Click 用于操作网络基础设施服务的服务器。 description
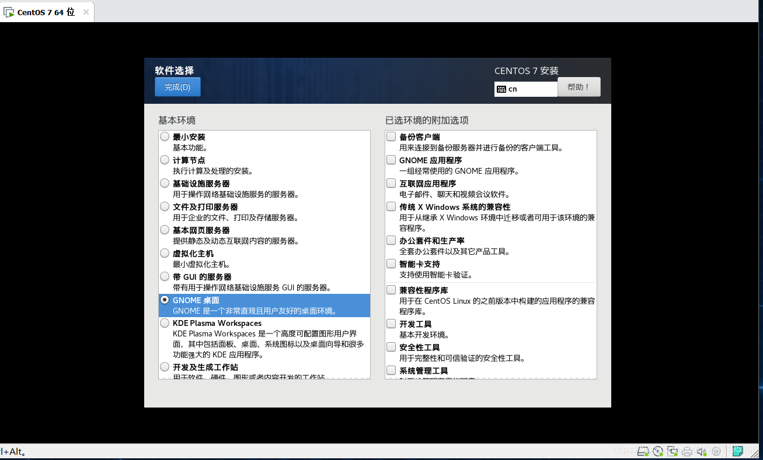Screen dimensions: 763x460 pyautogui.click(x=236, y=195)
